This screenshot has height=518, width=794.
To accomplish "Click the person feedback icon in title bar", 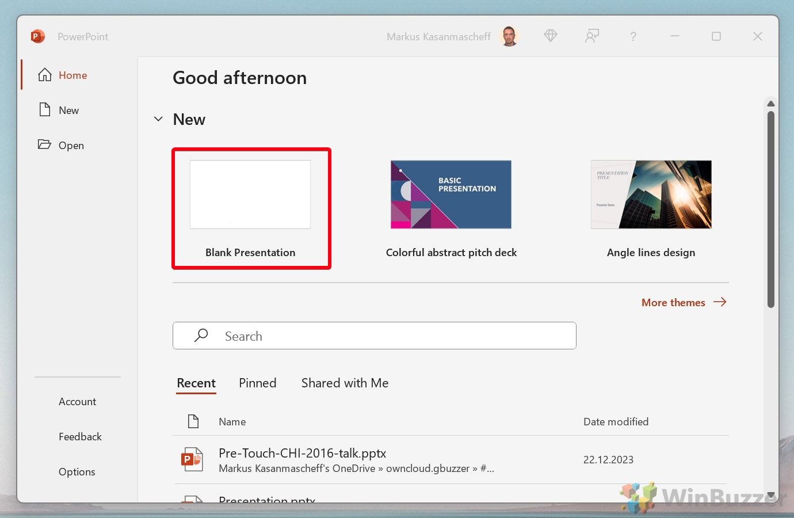I will click(x=592, y=36).
